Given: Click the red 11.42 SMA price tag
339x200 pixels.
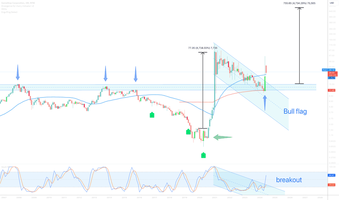Looking at the screenshot, I should 331,91.
